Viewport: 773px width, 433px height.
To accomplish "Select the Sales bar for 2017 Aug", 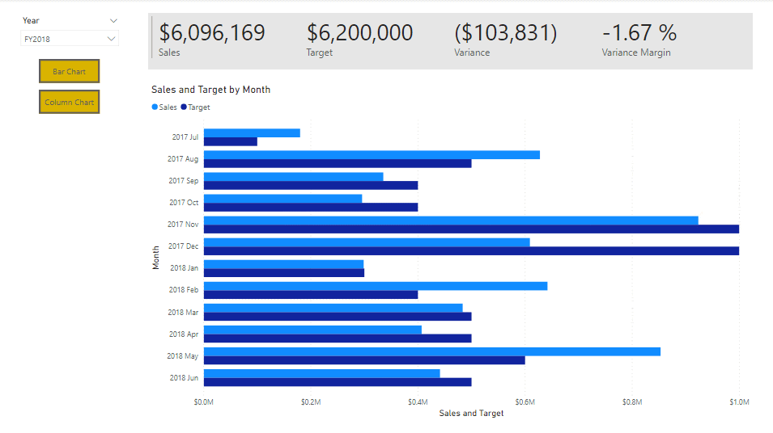I will (x=371, y=154).
